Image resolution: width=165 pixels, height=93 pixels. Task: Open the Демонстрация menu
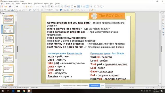tap(38, 4)
